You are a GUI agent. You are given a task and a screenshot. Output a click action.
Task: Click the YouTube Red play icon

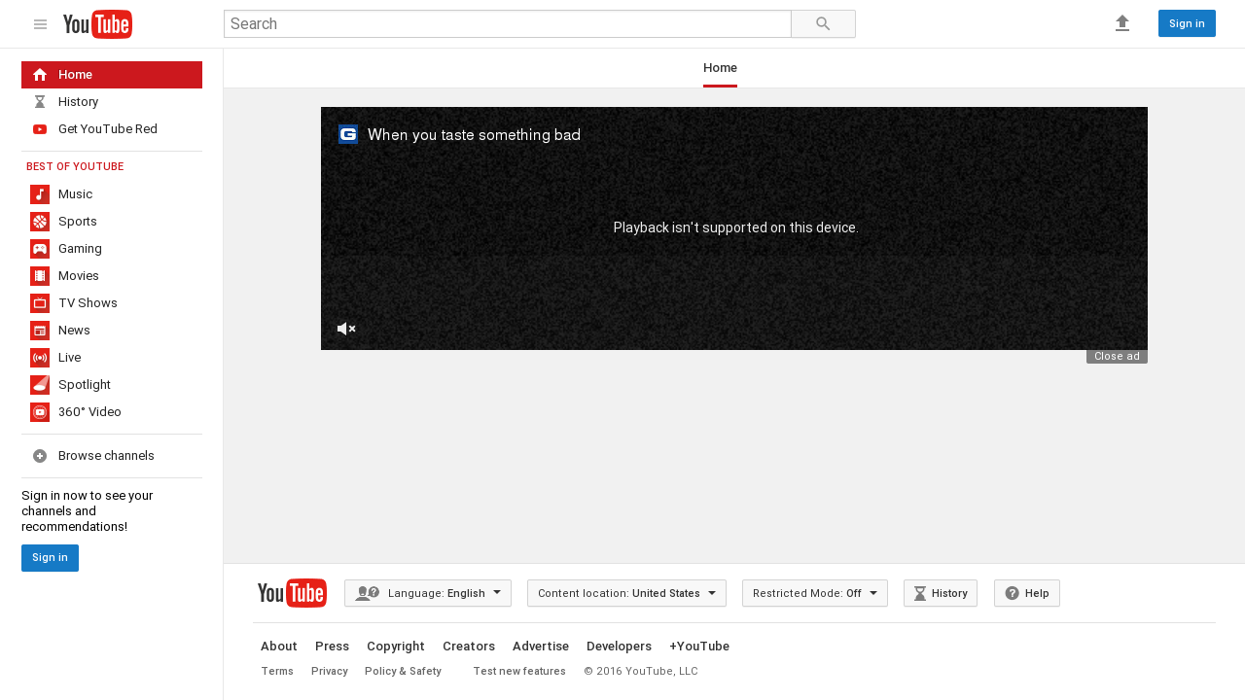click(40, 129)
